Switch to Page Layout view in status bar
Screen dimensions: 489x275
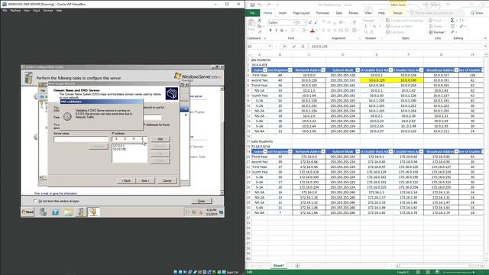[x=428, y=272]
